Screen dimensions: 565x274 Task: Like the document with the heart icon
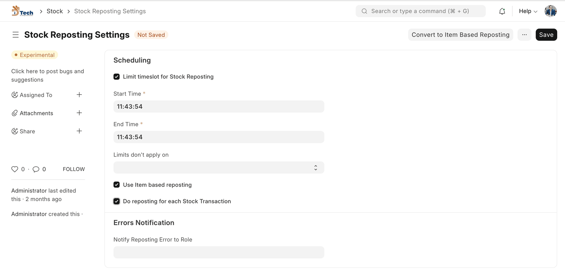tap(15, 169)
